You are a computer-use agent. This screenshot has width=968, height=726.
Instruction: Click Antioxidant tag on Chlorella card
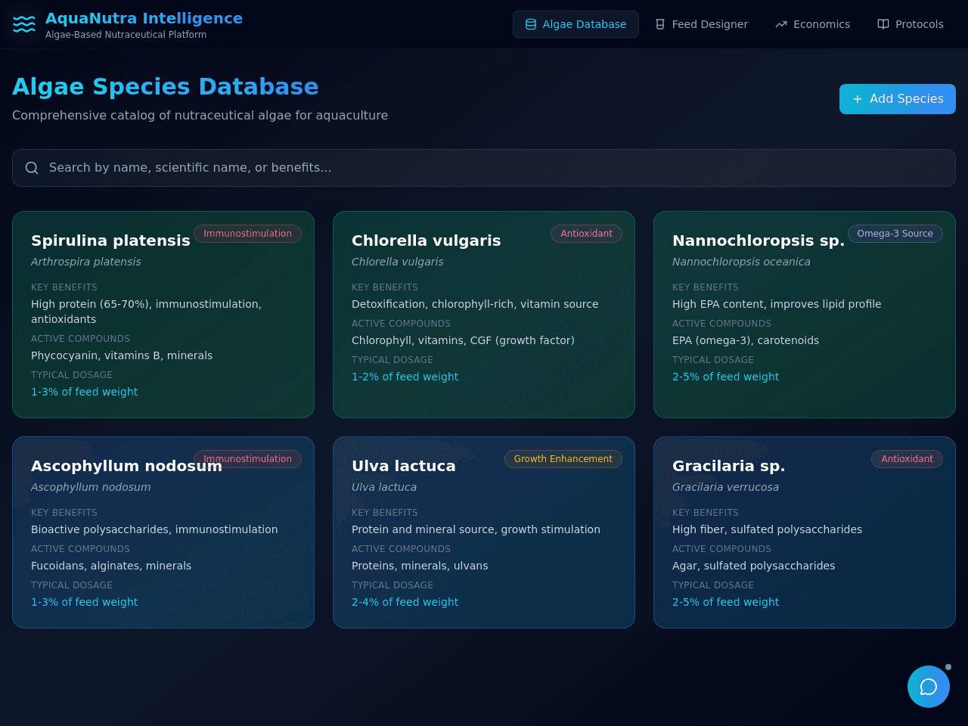pyautogui.click(x=586, y=234)
